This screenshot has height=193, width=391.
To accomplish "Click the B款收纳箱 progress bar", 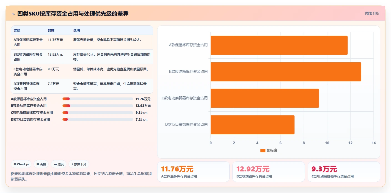I will click(x=98, y=106).
